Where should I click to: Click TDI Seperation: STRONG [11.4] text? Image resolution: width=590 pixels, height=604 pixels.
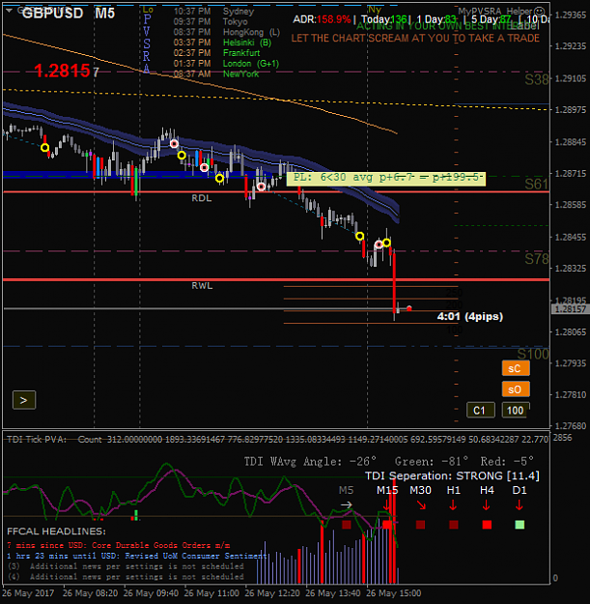(x=452, y=475)
